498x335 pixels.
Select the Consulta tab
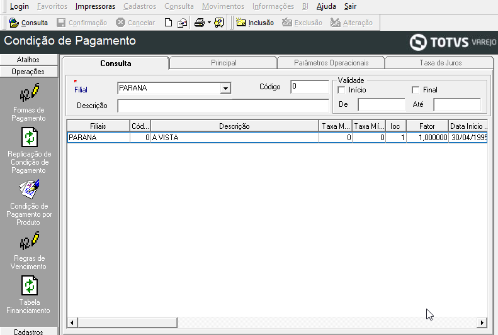[x=116, y=63]
